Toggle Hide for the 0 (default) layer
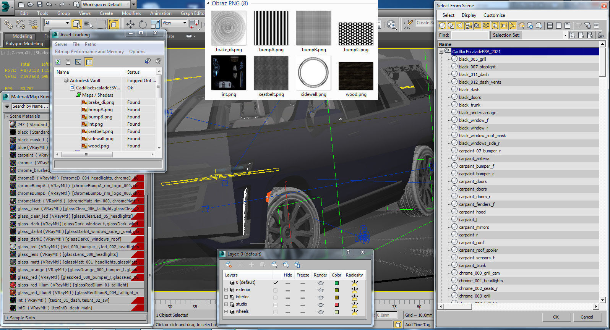 (288, 283)
